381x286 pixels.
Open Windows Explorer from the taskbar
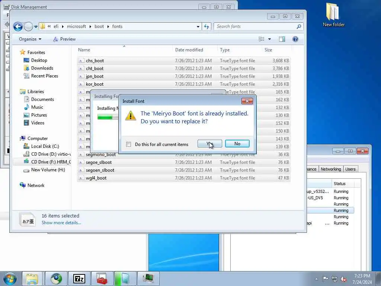[x=32, y=279]
